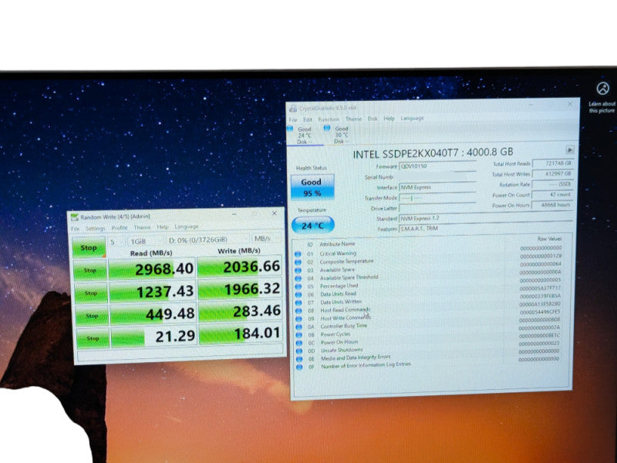Open Theme menu in CrystalDiskInfo
The image size is (617, 463).
pyautogui.click(x=353, y=119)
